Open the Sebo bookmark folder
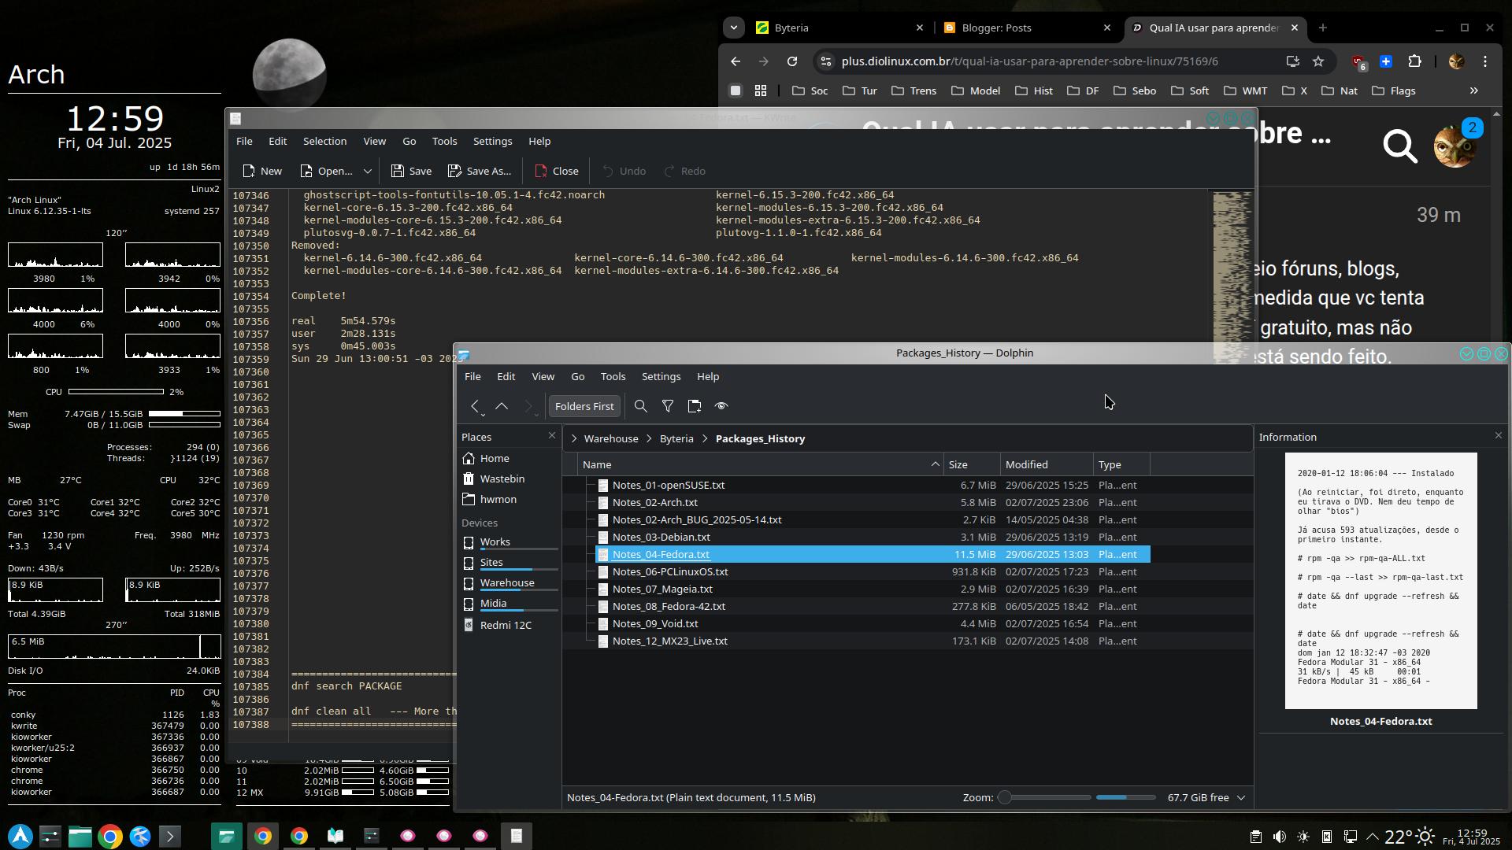The width and height of the screenshot is (1512, 850). coord(1135,91)
